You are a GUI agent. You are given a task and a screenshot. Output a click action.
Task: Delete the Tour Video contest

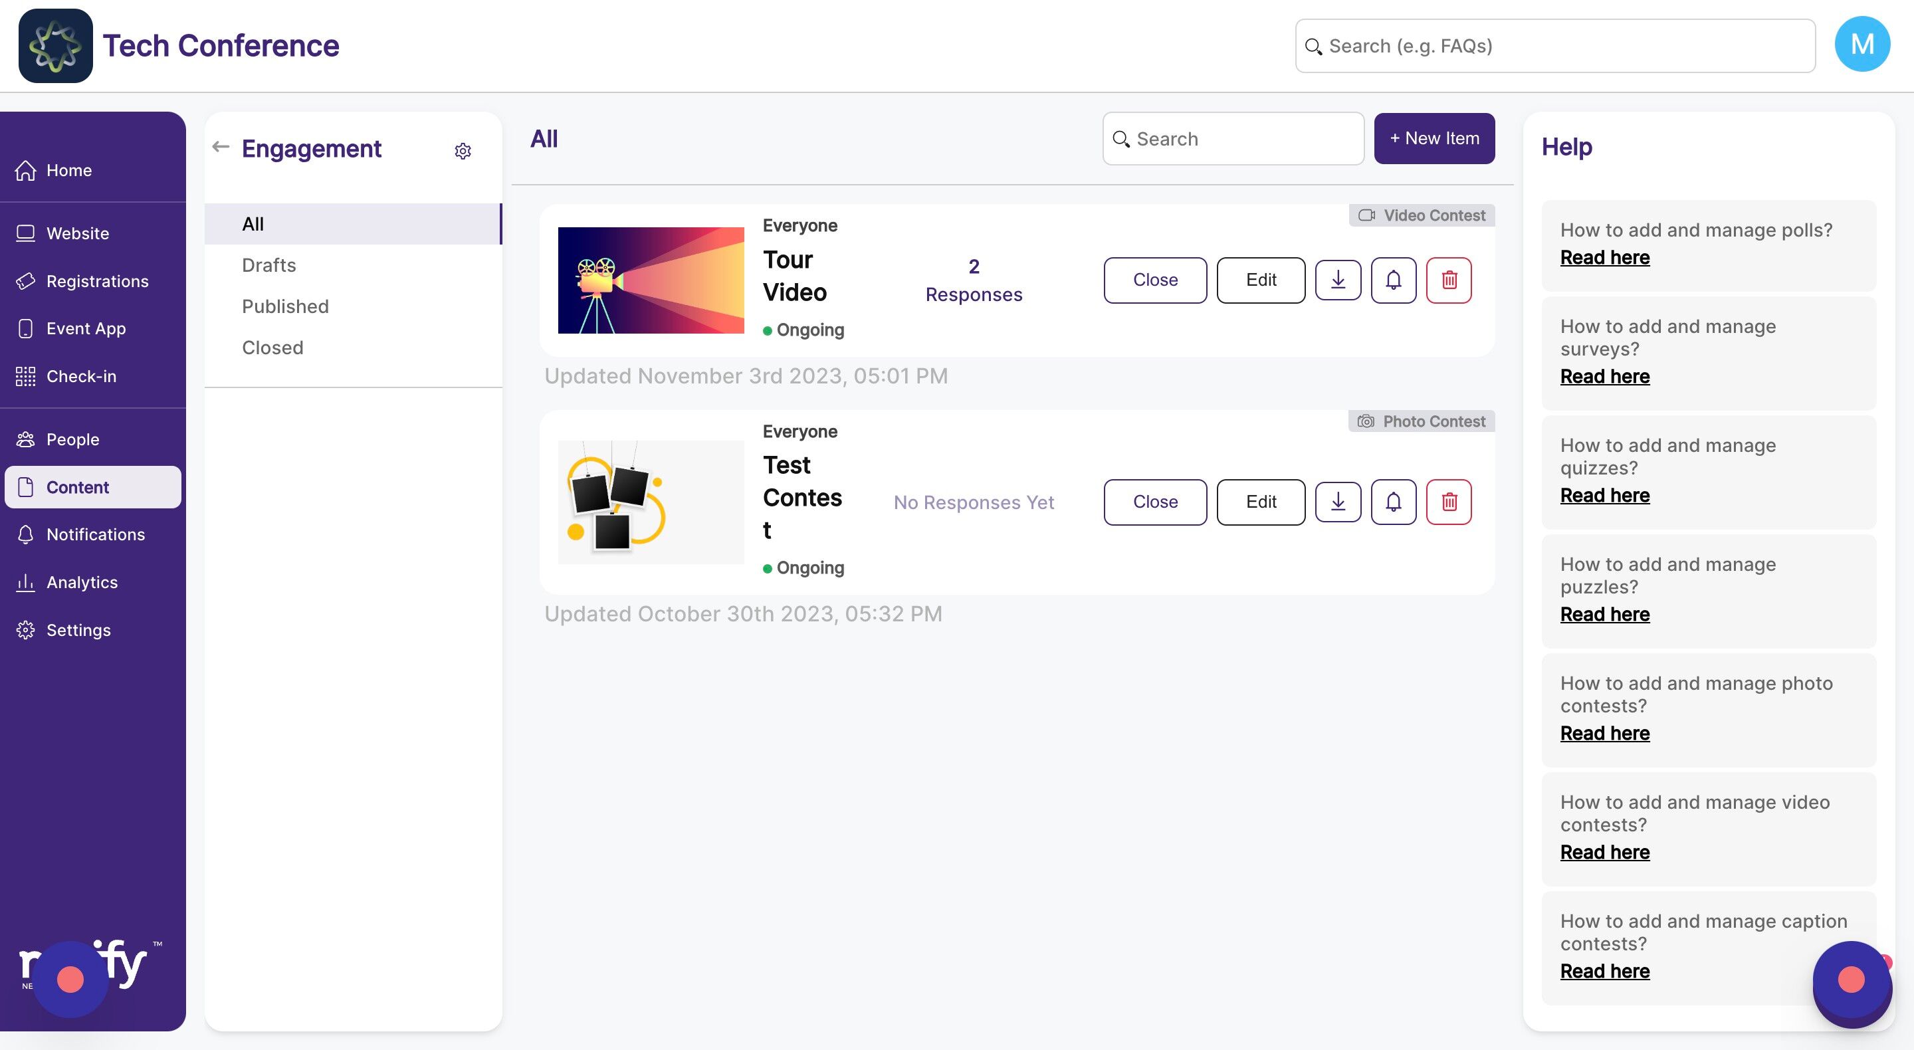tap(1448, 280)
